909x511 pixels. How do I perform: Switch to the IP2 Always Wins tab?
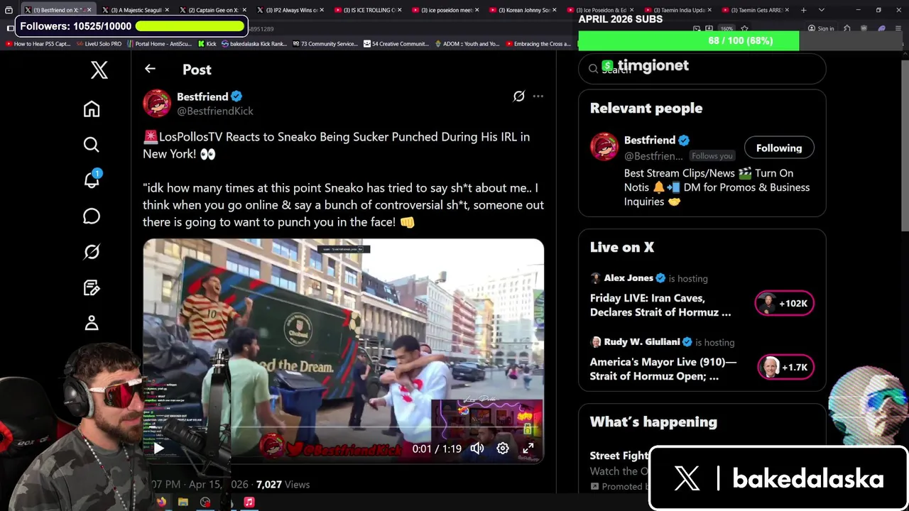pyautogui.click(x=290, y=10)
